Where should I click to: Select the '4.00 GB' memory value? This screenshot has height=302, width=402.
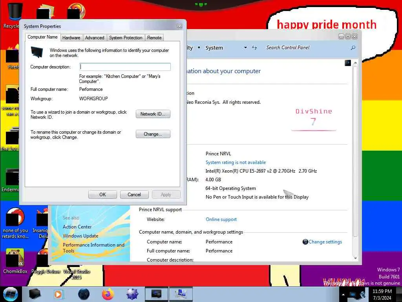pos(213,179)
